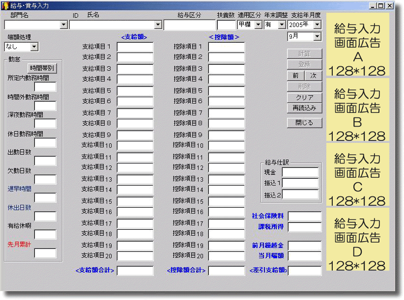Expand the 氏名 combo box
Screen dimensions: 404x300
pos(158,25)
